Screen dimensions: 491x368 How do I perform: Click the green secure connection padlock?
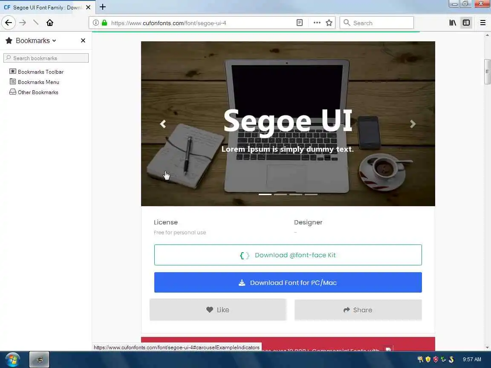point(104,23)
